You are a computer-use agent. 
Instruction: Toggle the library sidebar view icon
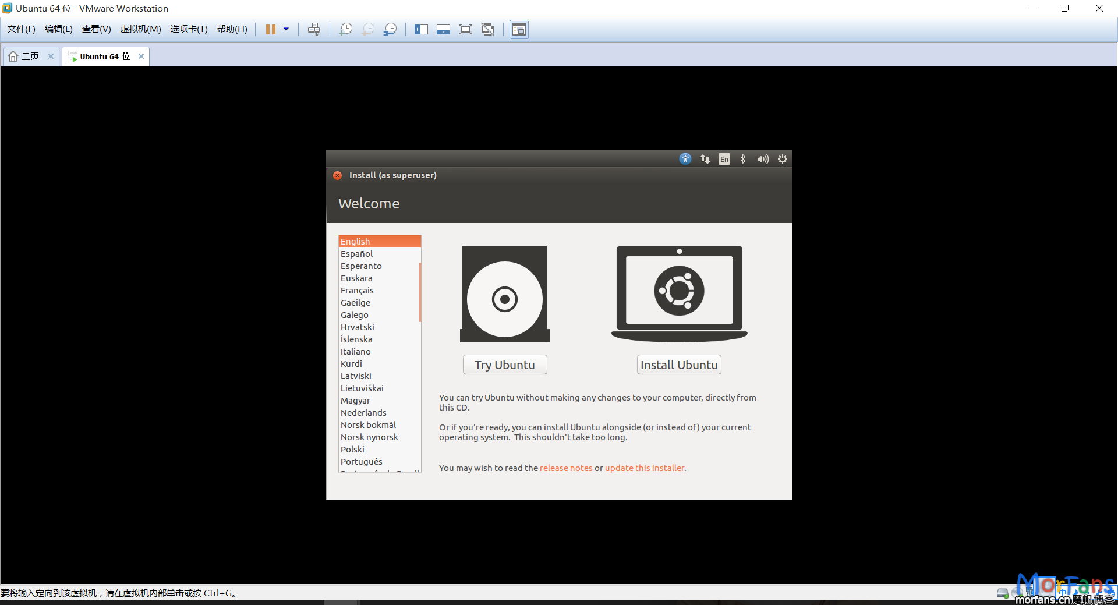click(x=421, y=29)
